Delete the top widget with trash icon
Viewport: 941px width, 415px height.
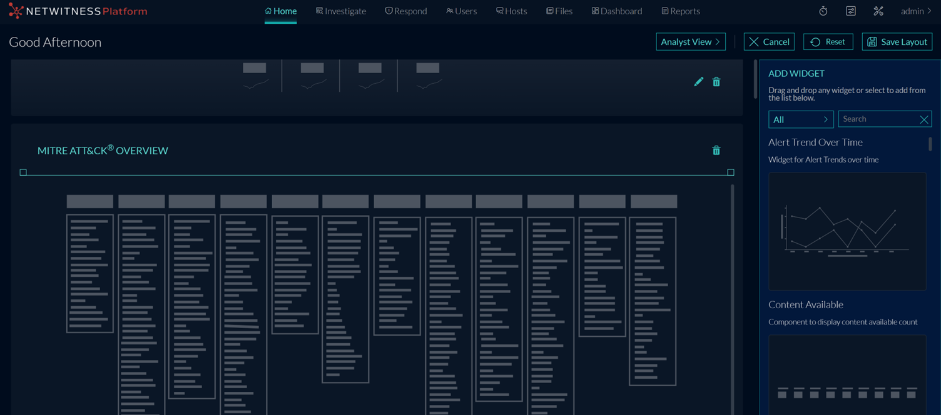pyautogui.click(x=716, y=82)
